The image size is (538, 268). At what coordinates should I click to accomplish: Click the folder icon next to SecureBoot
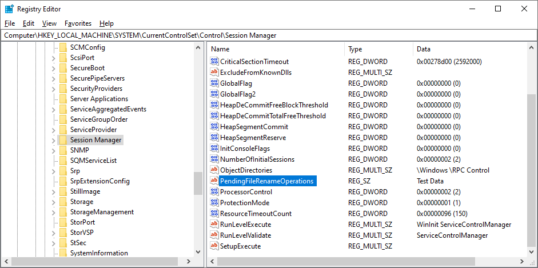pos(63,68)
